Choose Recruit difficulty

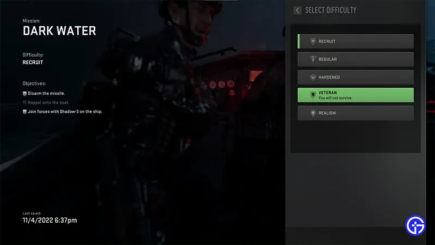point(356,41)
